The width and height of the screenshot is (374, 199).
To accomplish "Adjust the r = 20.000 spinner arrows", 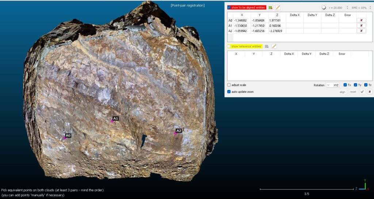I will point(347,8).
